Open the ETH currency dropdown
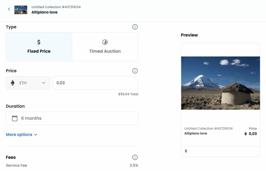The width and height of the screenshot is (266, 171). click(x=28, y=83)
